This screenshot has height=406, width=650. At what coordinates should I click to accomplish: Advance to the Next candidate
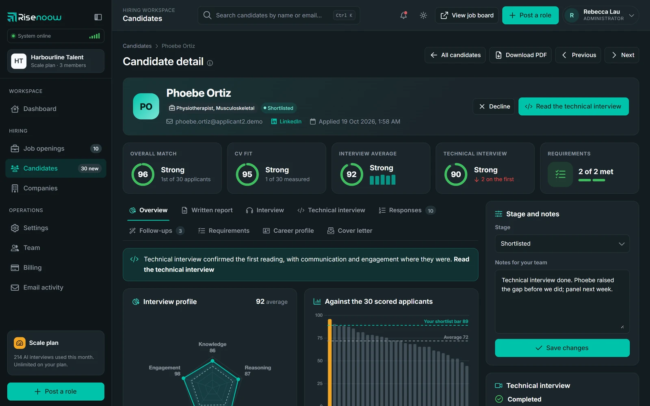point(622,55)
